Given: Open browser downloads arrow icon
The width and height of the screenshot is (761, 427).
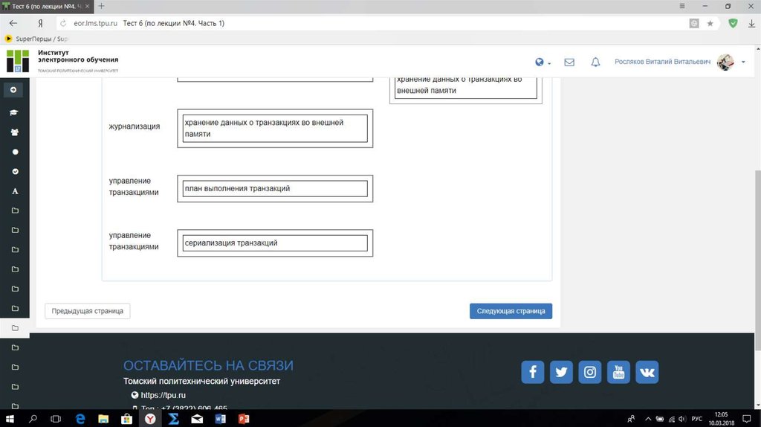Looking at the screenshot, I should [x=751, y=23].
